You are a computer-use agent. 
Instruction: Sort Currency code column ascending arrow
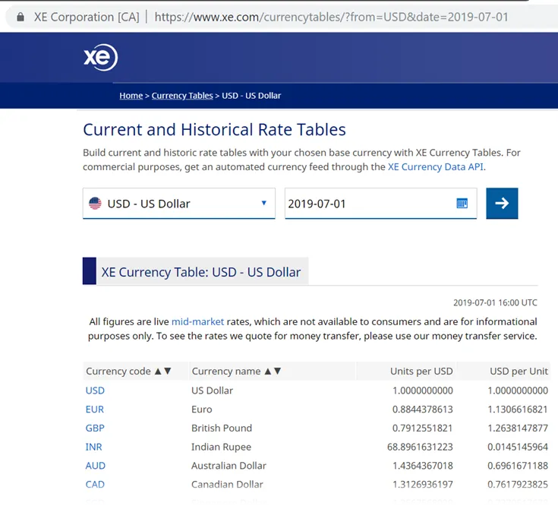pyautogui.click(x=158, y=371)
